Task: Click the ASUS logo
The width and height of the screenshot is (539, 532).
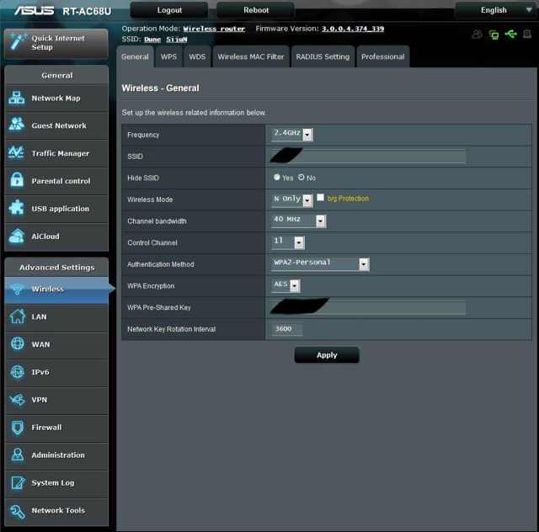Action: pyautogui.click(x=34, y=11)
